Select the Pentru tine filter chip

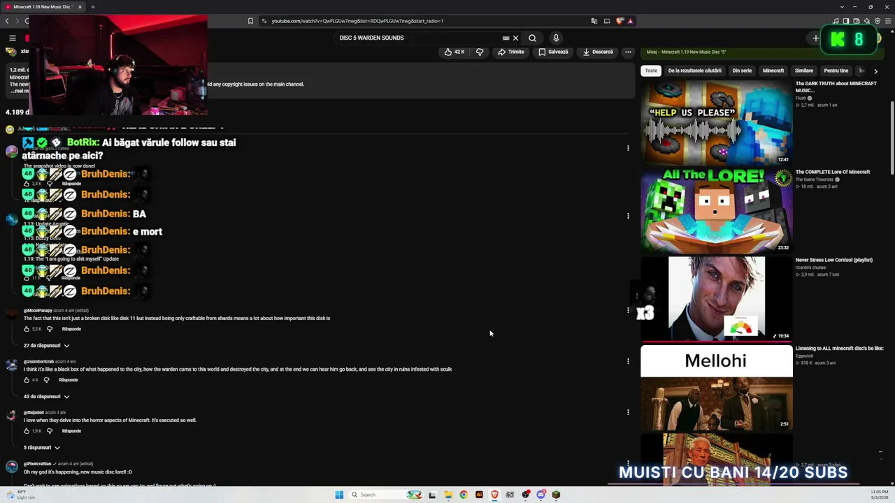(836, 71)
